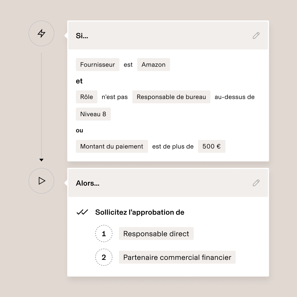Select the step 1 numbered circle

pyautogui.click(x=104, y=234)
